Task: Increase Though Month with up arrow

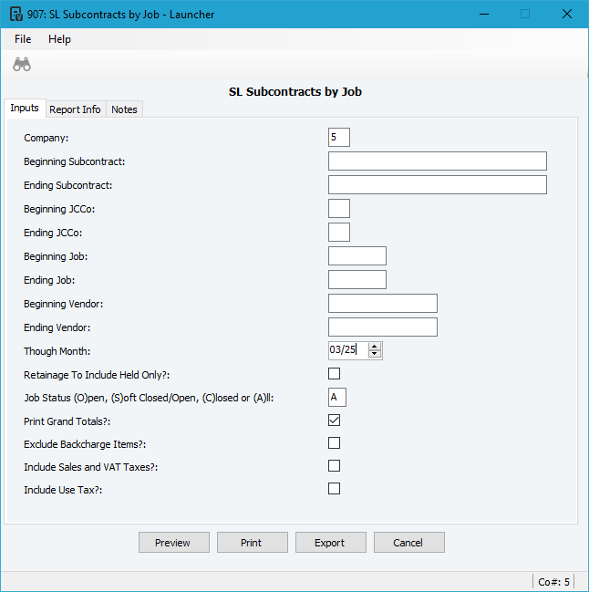Action: (x=375, y=347)
